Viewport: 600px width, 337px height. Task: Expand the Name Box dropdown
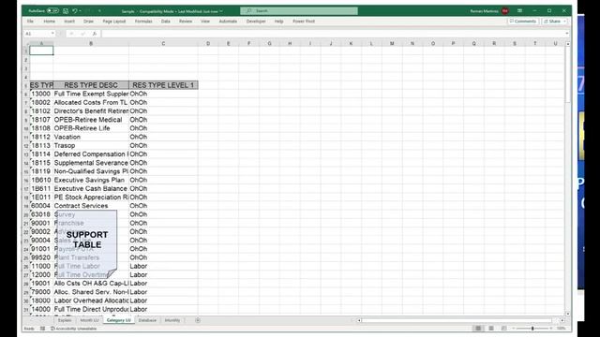pos(52,34)
